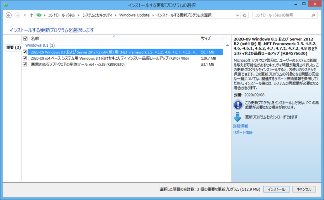Go up one level with the up arrow
The height and width of the screenshot is (200, 324).
coord(31,15)
